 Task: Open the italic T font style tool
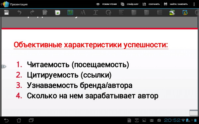click(x=96, y=13)
